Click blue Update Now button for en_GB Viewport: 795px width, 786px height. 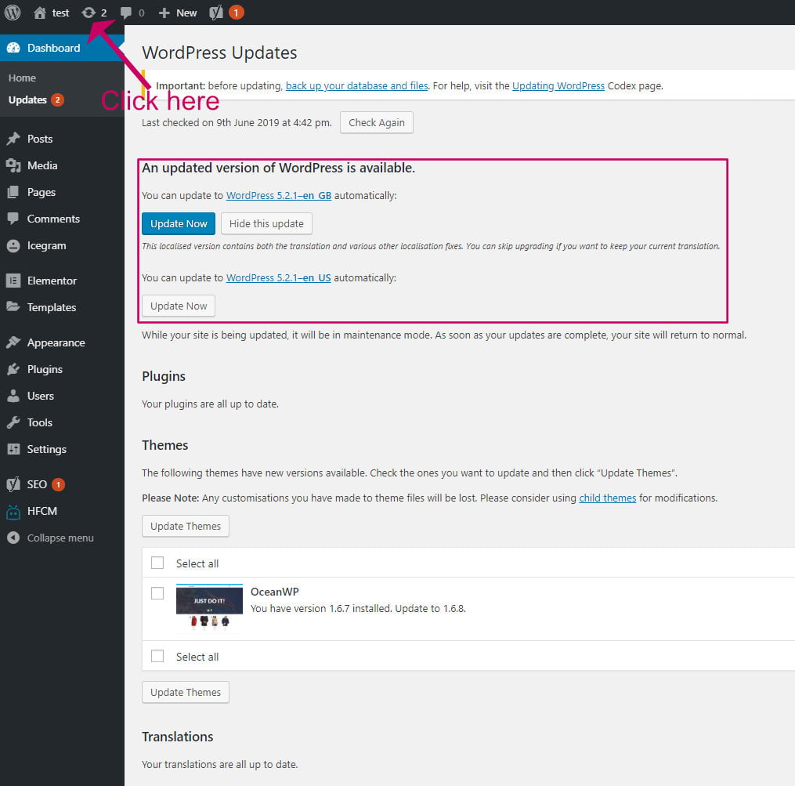tap(179, 224)
